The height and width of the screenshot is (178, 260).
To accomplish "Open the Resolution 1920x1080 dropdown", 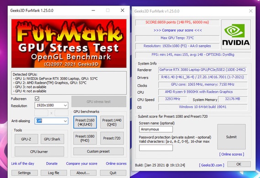I will point(51,105).
